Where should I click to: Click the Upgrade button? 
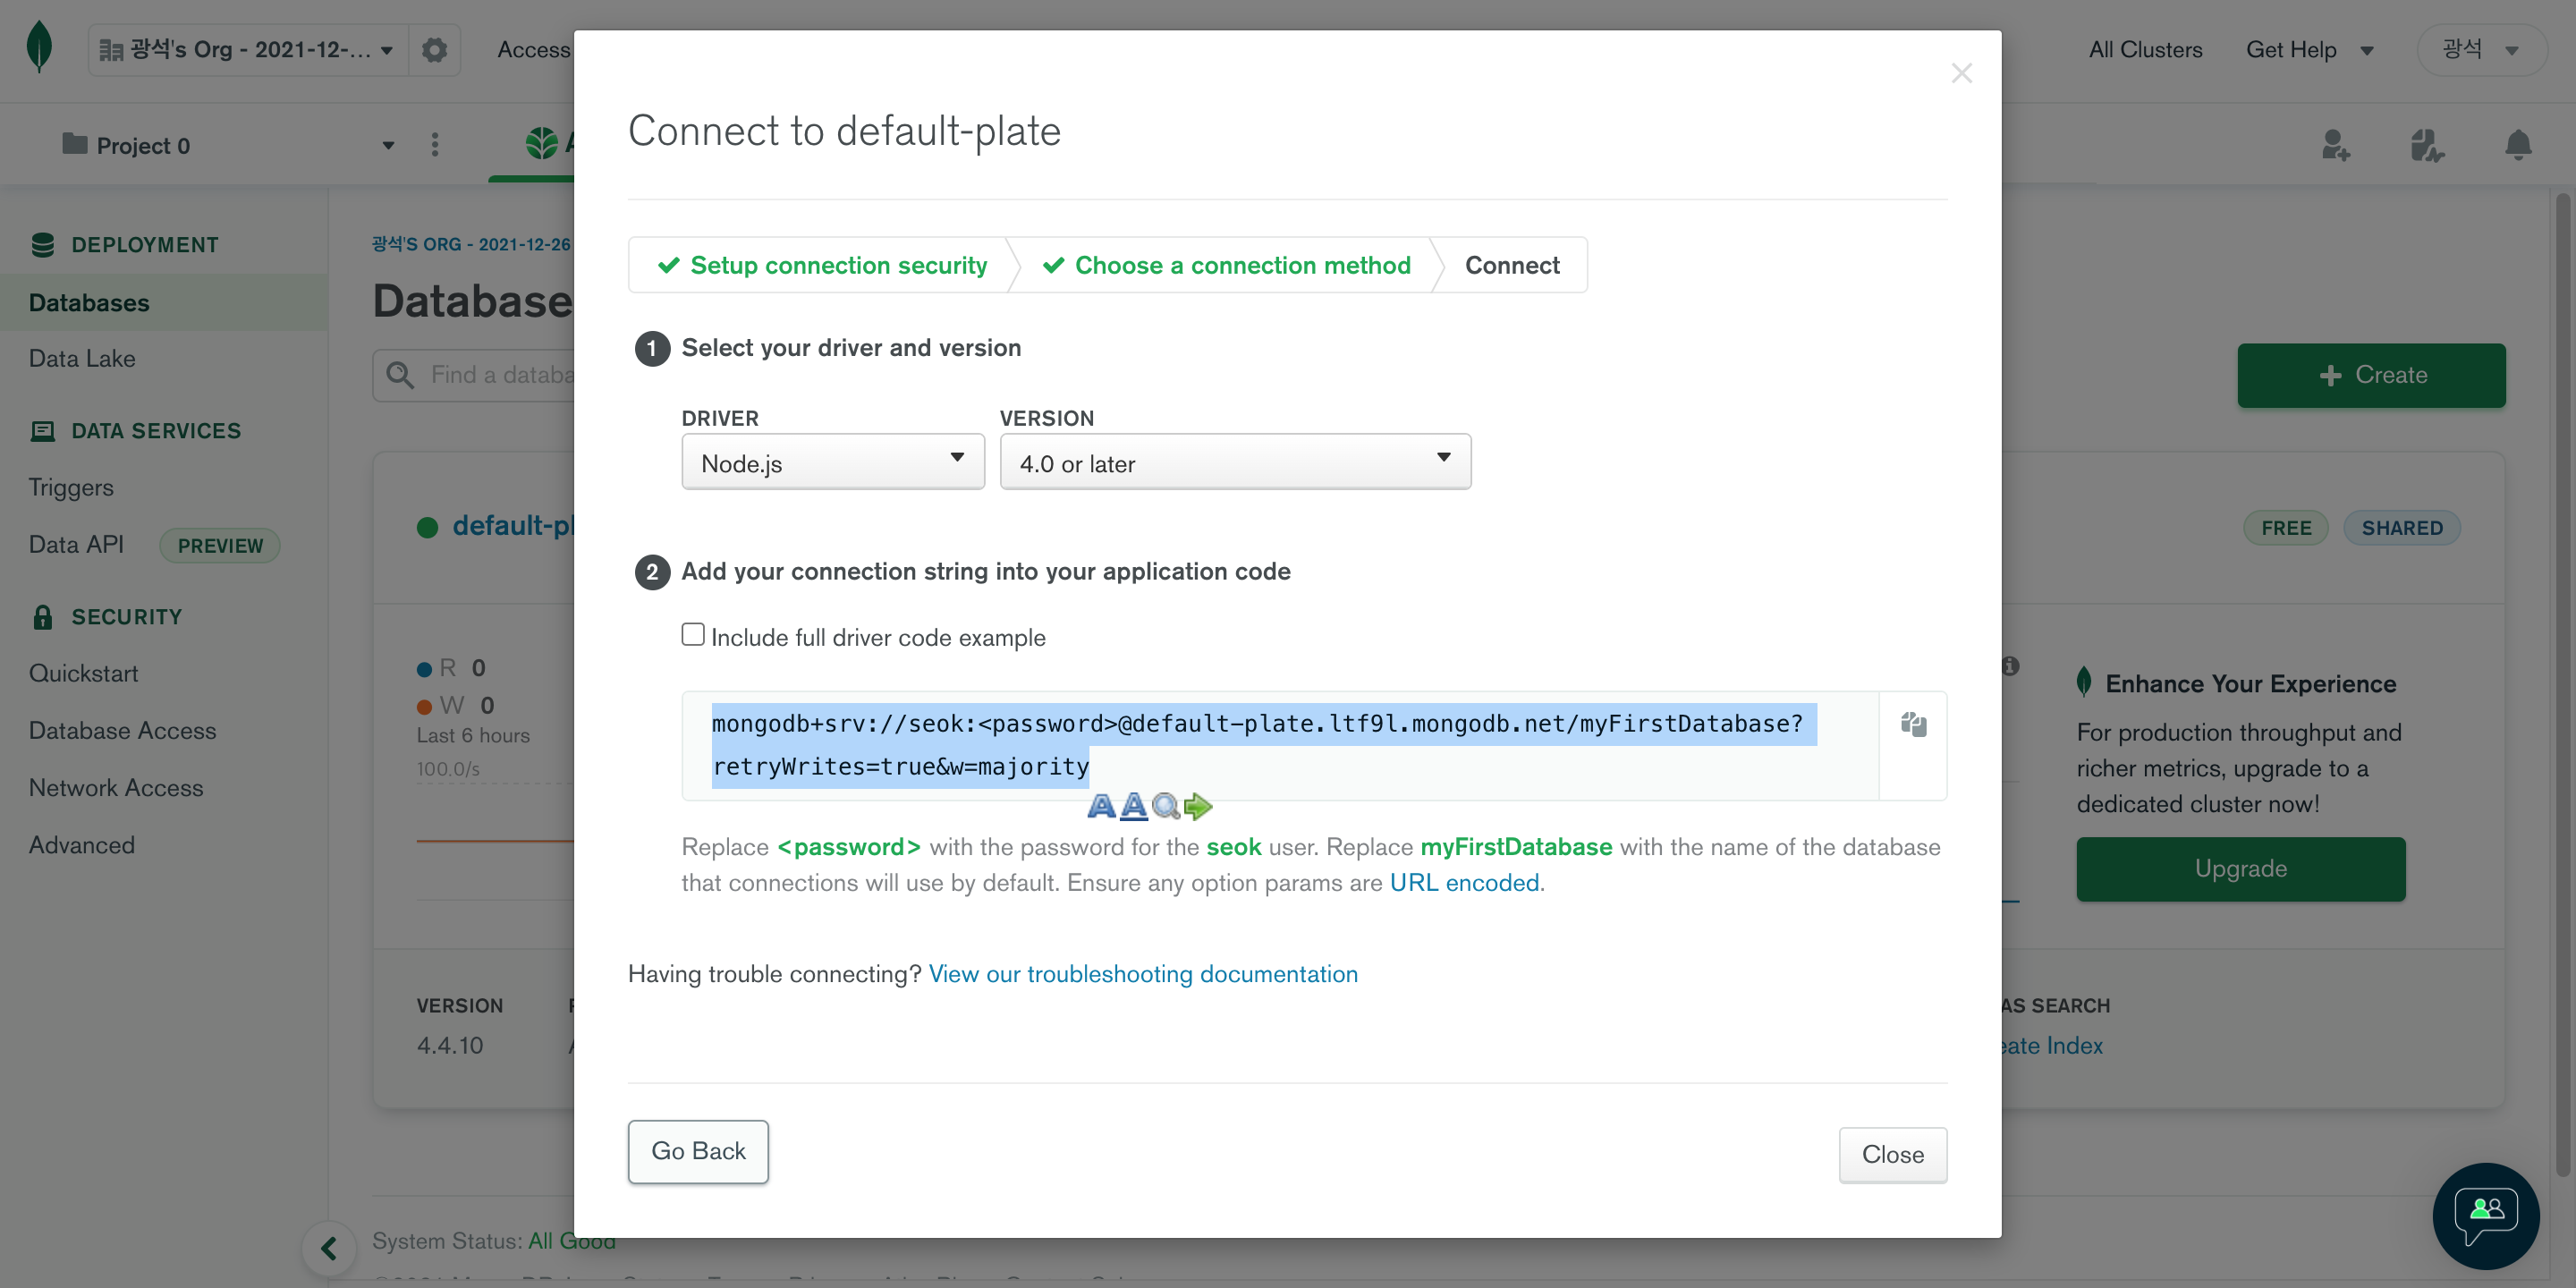2240,868
